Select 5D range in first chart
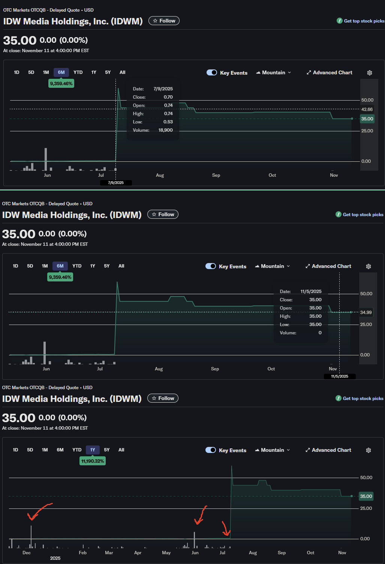385x564 pixels. pyautogui.click(x=31, y=72)
